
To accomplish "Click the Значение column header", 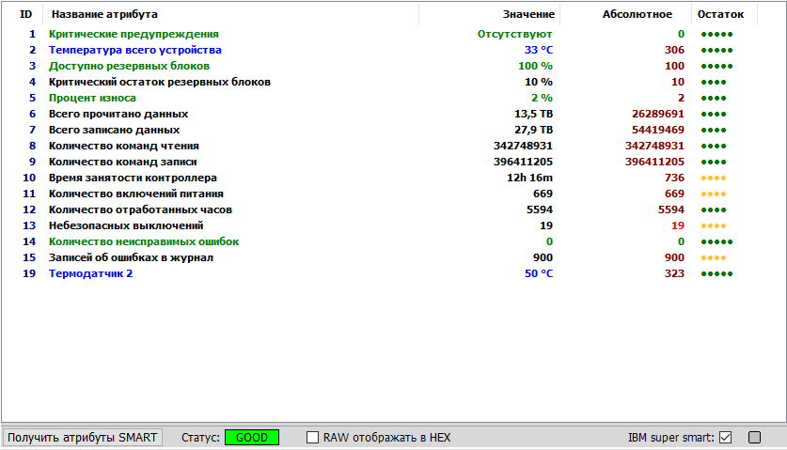I will coord(528,14).
